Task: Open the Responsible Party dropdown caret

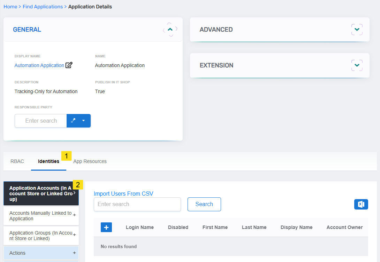Action: point(83,121)
